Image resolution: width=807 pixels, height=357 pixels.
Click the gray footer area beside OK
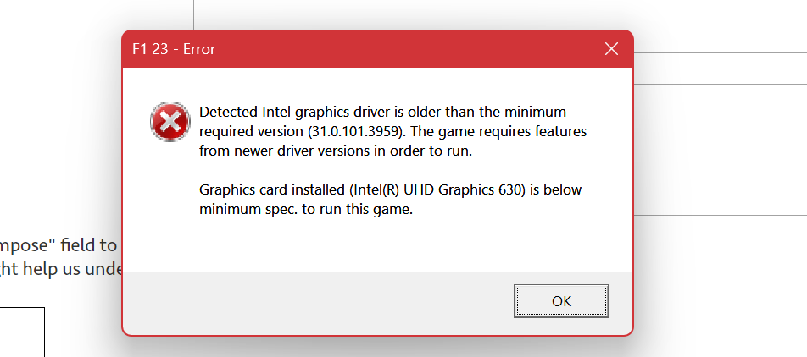tap(314, 302)
